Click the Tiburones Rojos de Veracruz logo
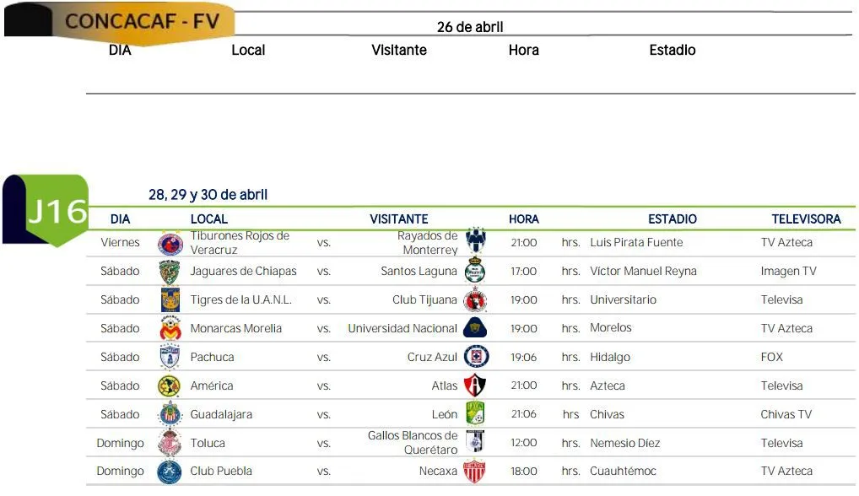This screenshot has height=496, width=859. pyautogui.click(x=170, y=244)
